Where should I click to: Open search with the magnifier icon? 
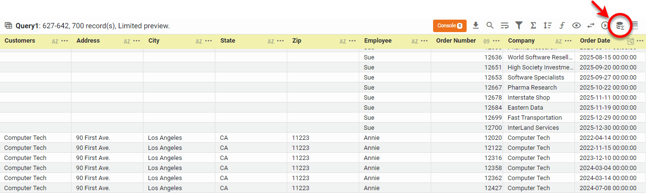pos(490,25)
